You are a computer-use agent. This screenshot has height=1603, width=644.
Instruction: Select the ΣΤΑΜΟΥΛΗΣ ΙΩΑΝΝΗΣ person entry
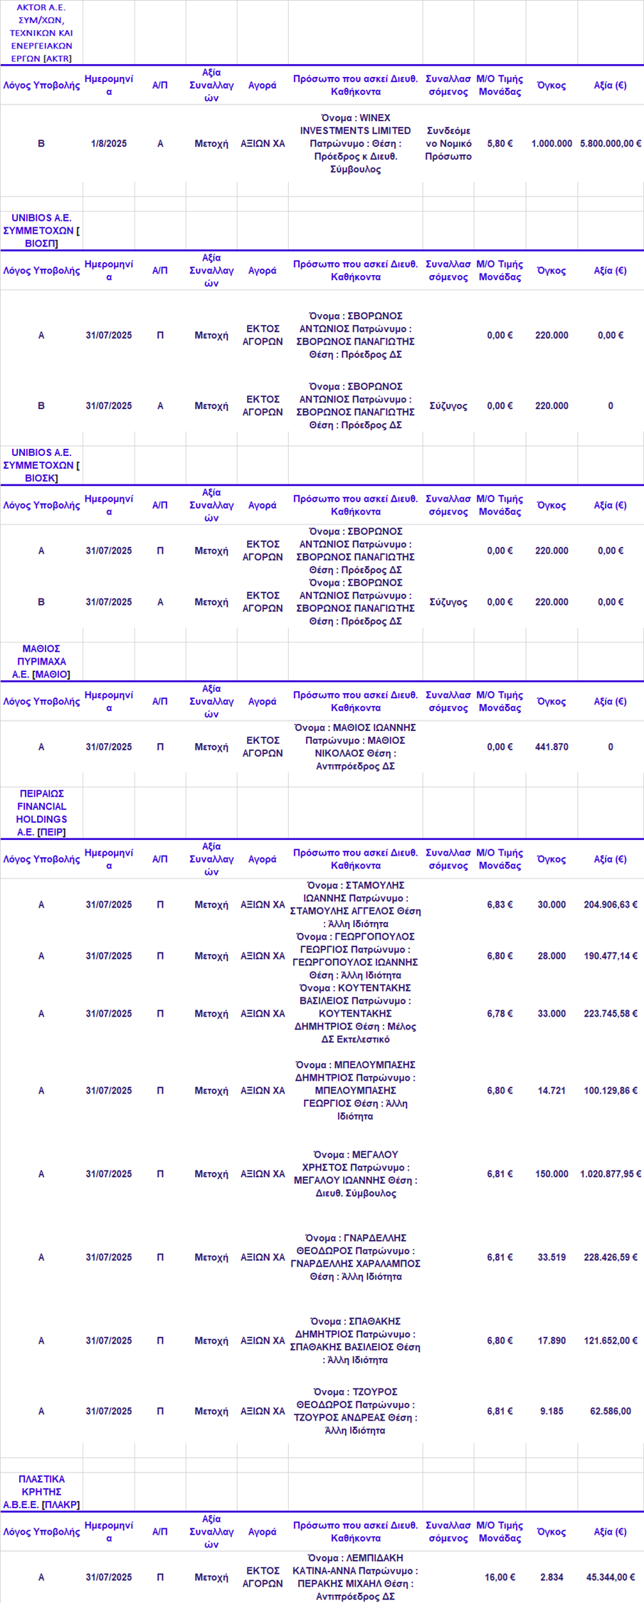[x=355, y=904]
